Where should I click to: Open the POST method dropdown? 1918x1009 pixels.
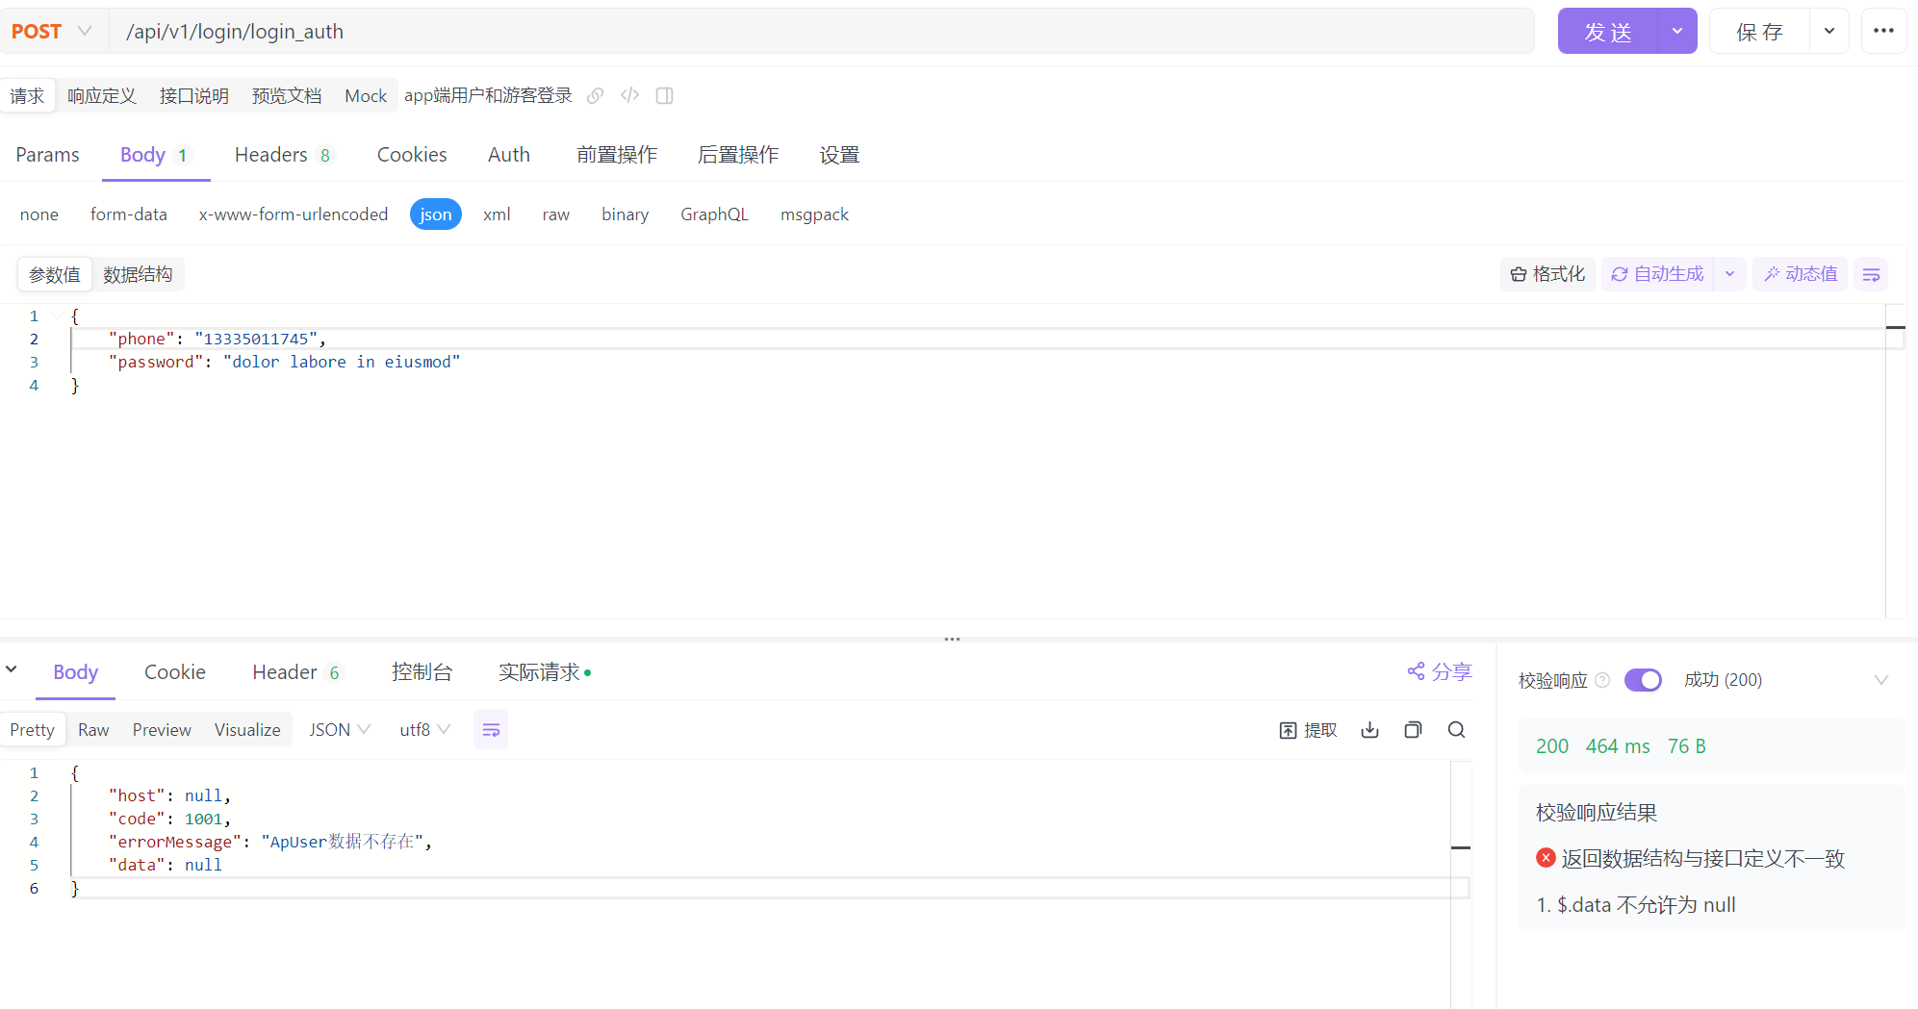[x=52, y=31]
